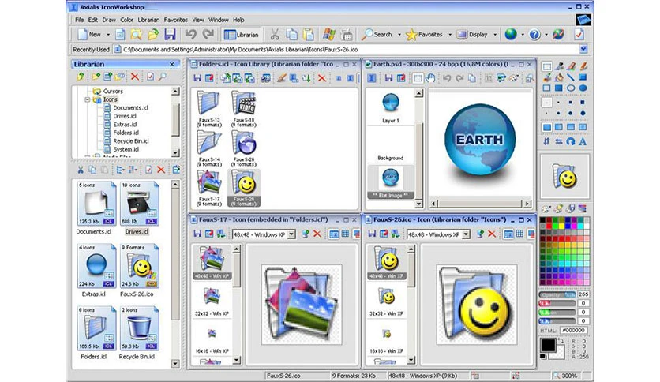
Task: Toggle grid view in FauxS-26.ico window
Action: click(519, 234)
